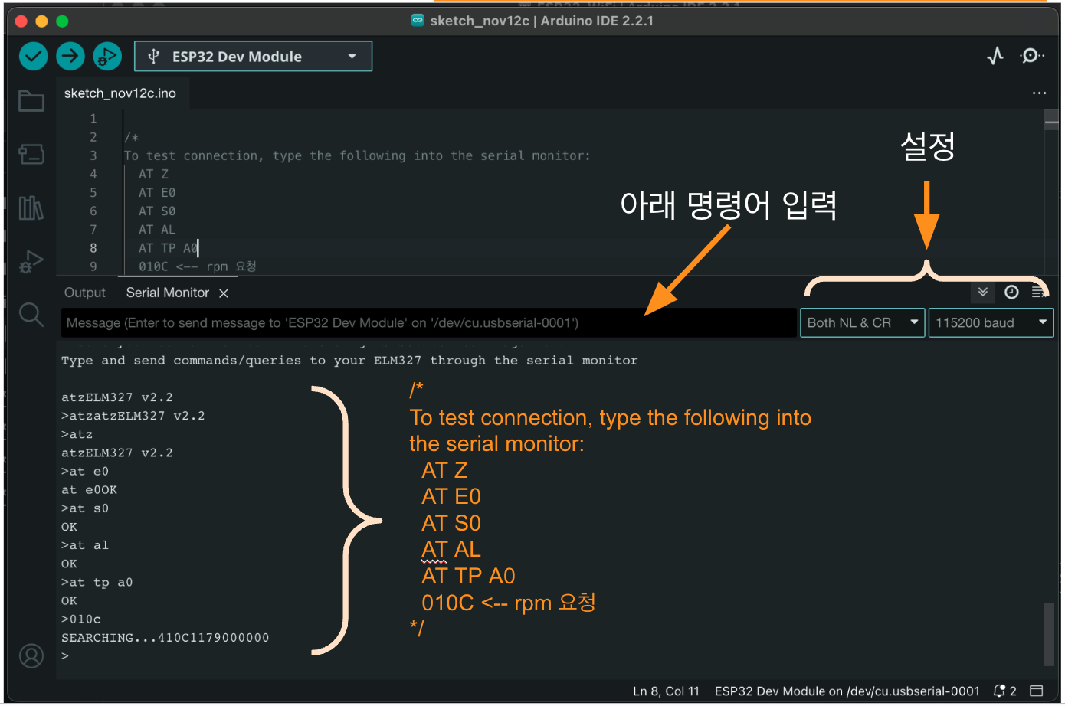Click the Ln 8, Col 11 status entry
Viewport: 1065px width, 706px height.
(666, 691)
